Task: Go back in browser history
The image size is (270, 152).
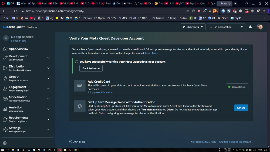Action: pyautogui.click(x=4, y=11)
